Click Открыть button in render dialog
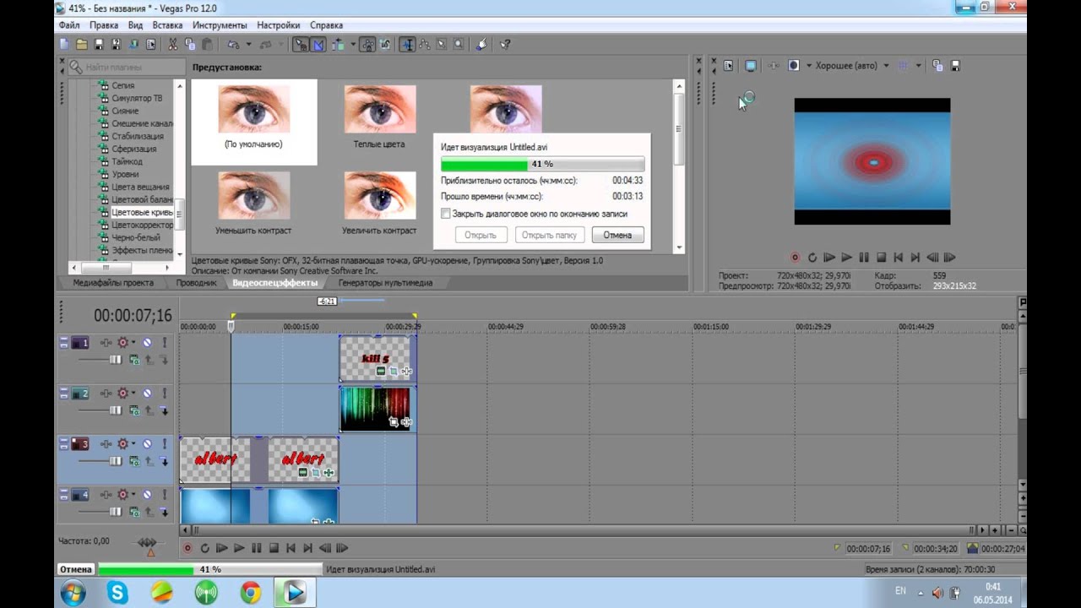The height and width of the screenshot is (608, 1081). (x=481, y=235)
